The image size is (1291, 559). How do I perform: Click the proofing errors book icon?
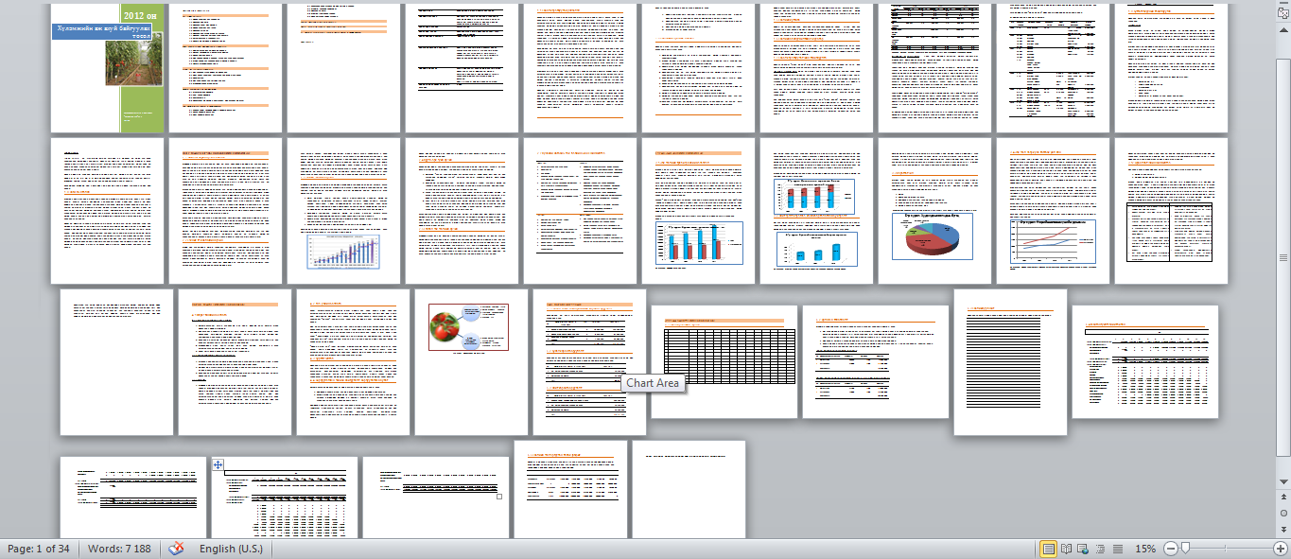(x=177, y=549)
